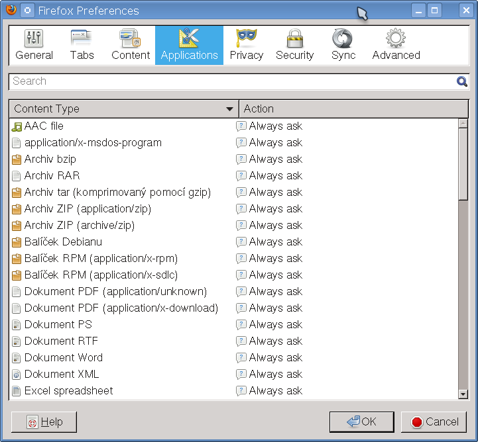Click Always ask icon for Dokument RTF
Image resolution: width=478 pixels, height=442 pixels.
tap(241, 341)
